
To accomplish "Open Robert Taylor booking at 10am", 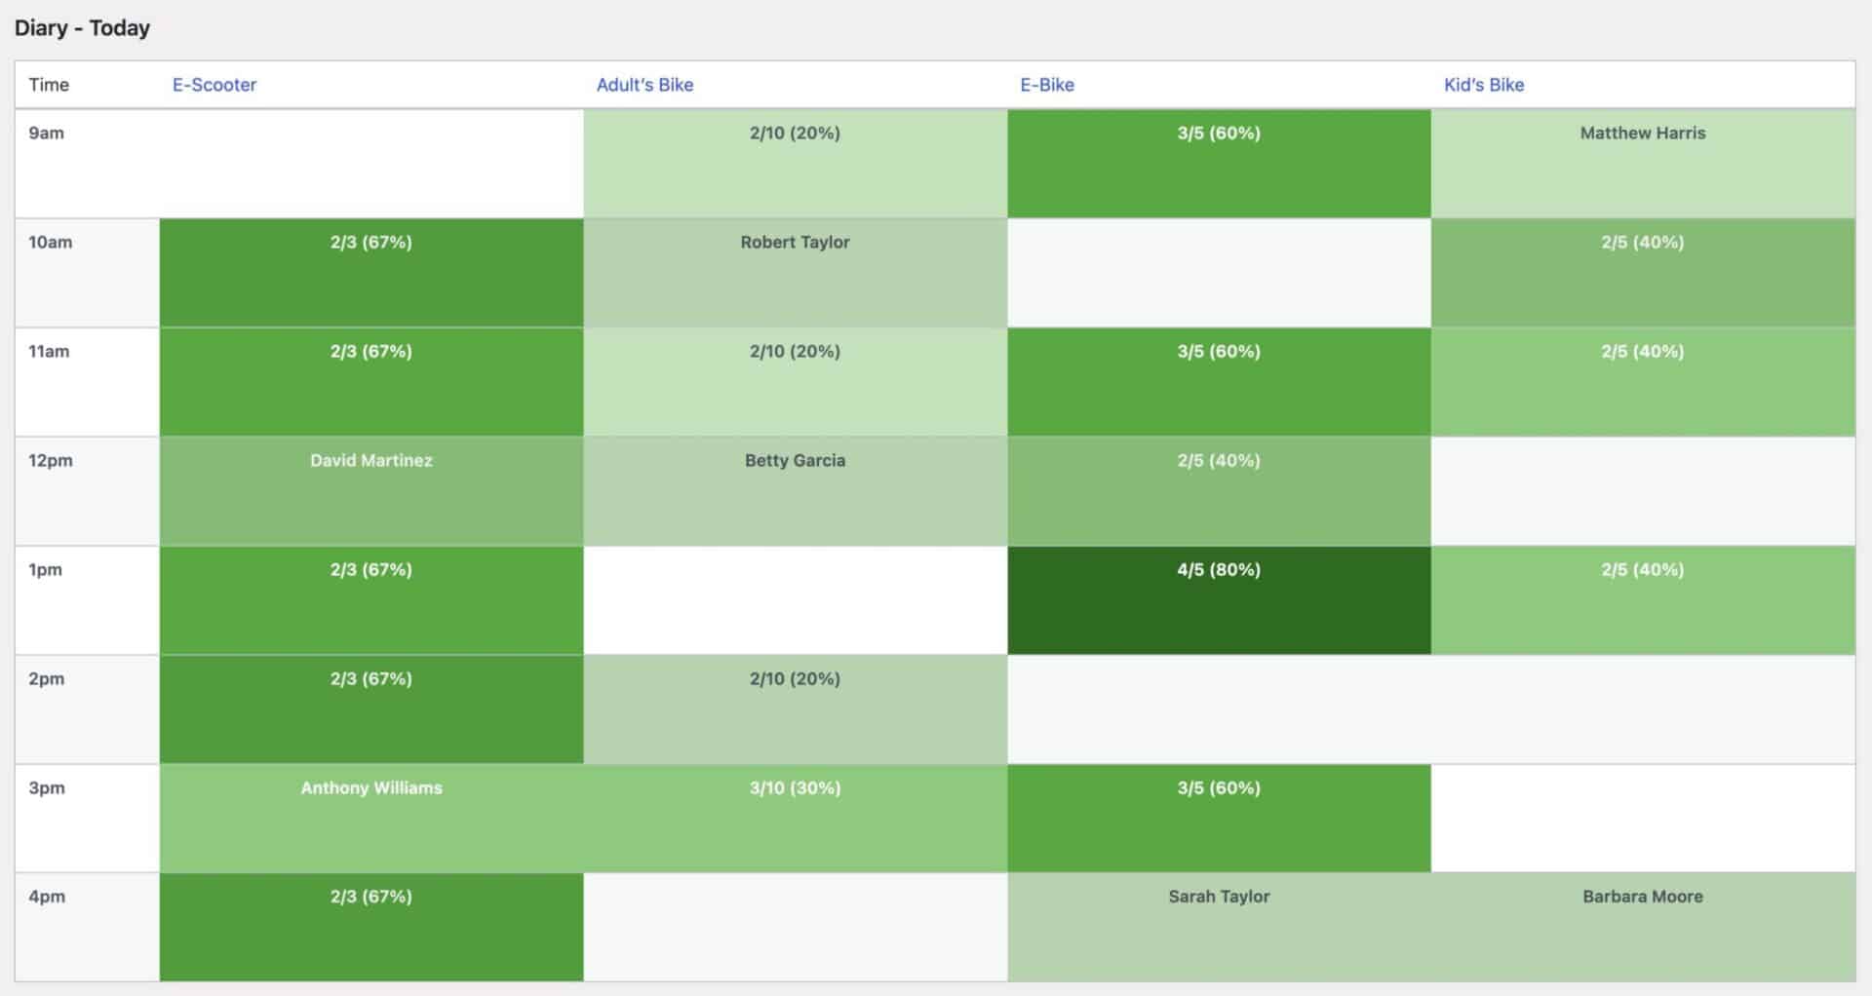I will [795, 273].
